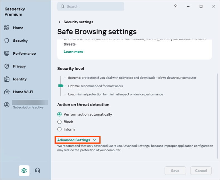Go back using Security settings chevron
Viewport: 220px width, 180px height.
[x=59, y=22]
